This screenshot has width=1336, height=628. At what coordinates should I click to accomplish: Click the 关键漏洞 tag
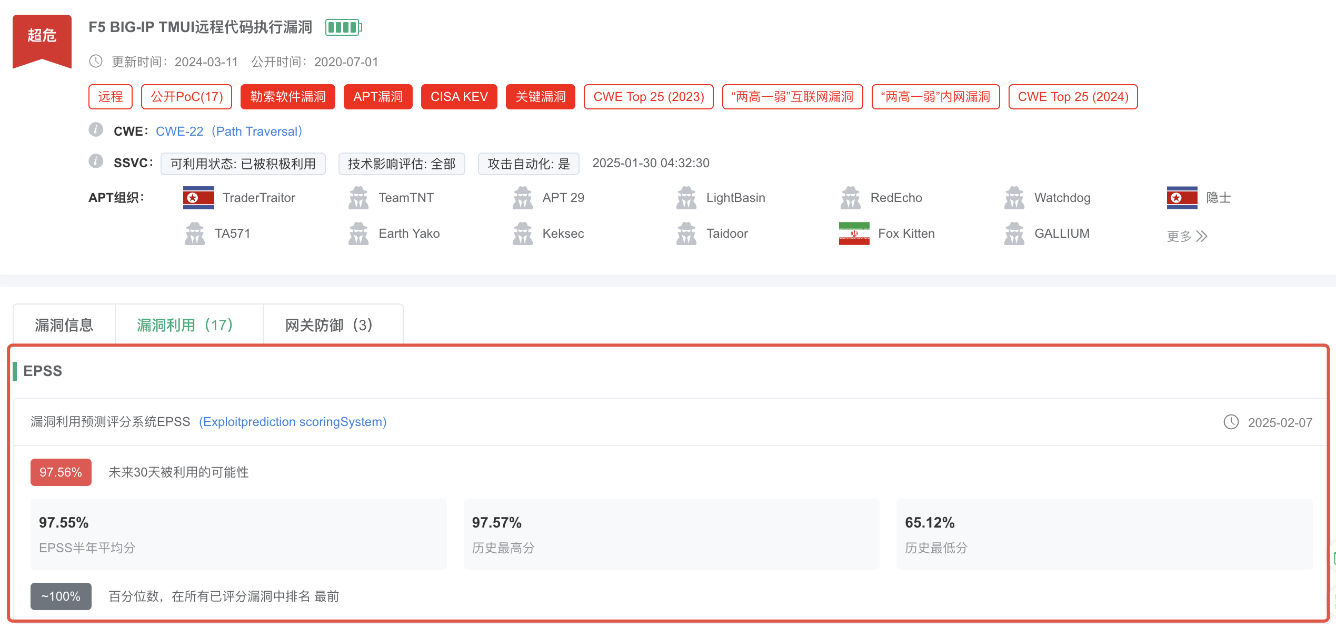click(x=541, y=97)
